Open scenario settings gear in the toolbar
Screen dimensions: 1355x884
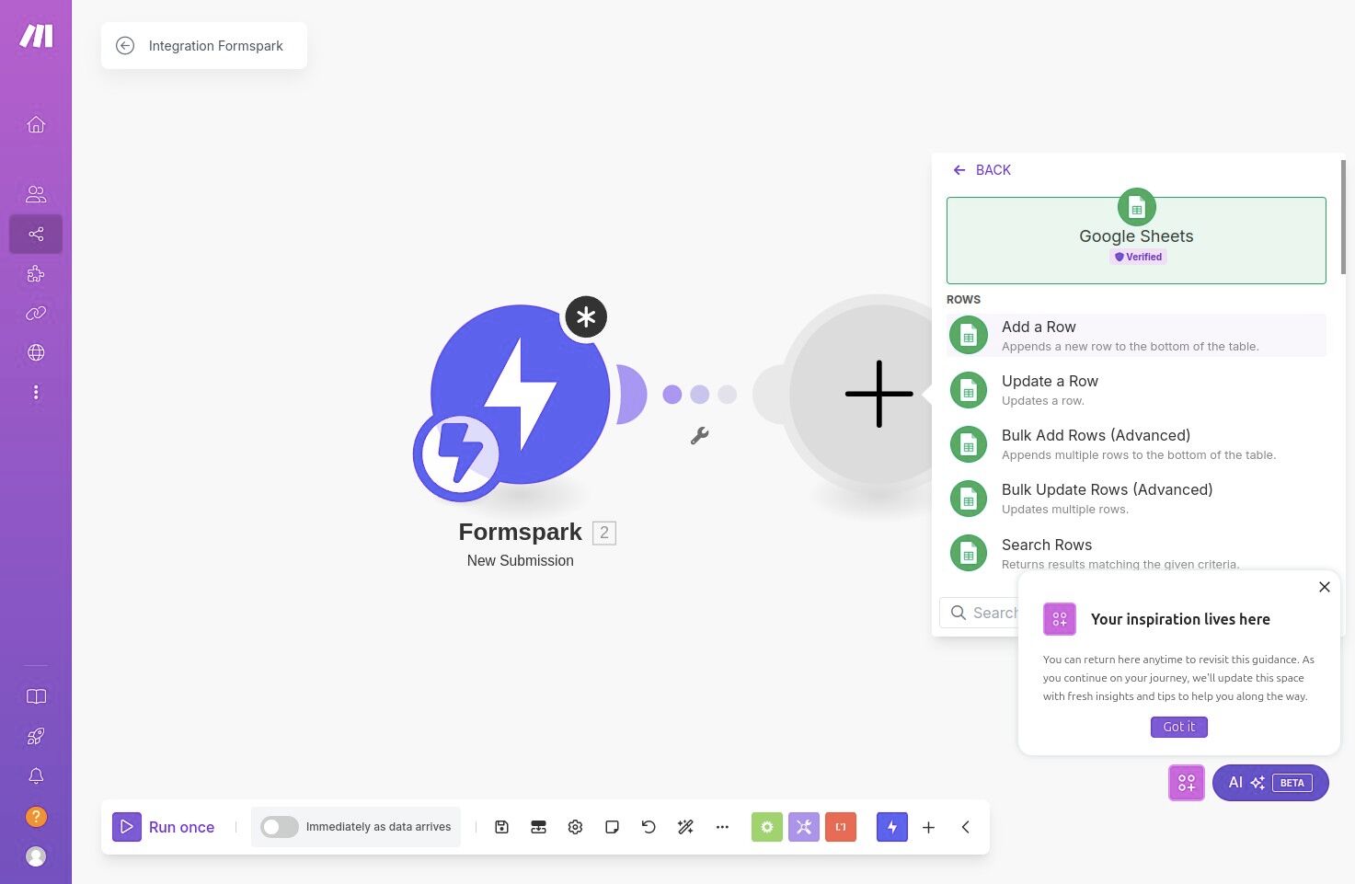click(x=575, y=827)
